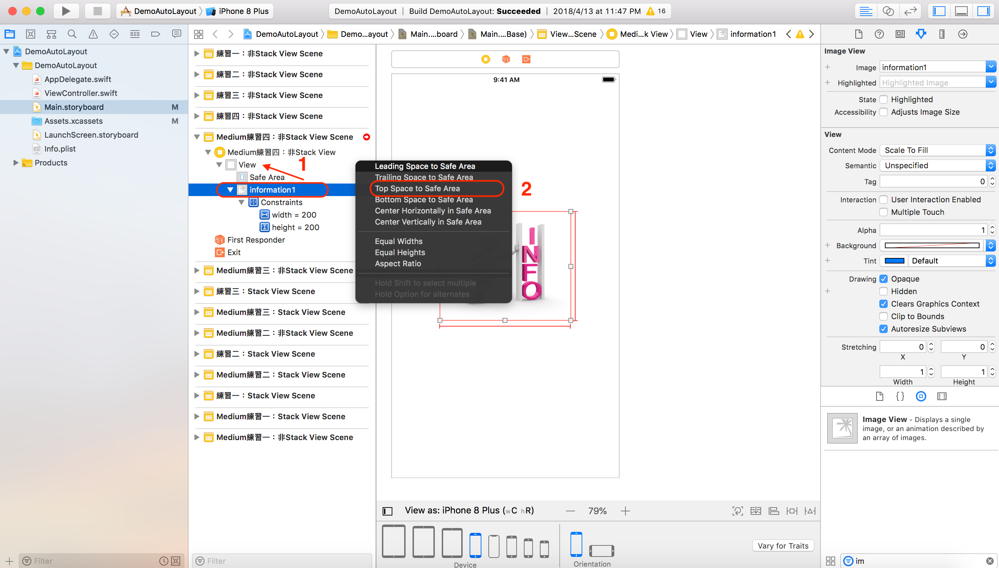Show the Assistant editor
The width and height of the screenshot is (999, 568).
pos(888,11)
